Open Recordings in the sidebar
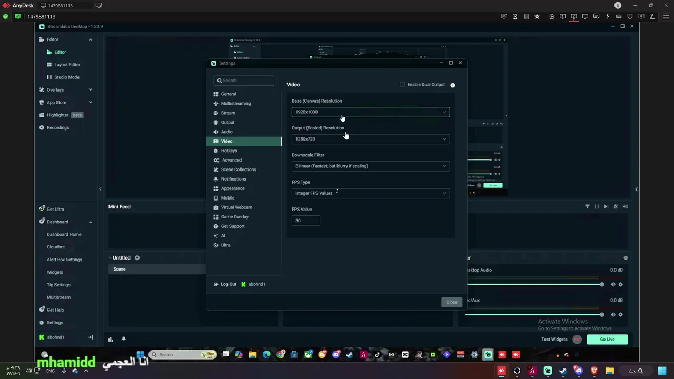Screen dimensions: 674x379 (x=54, y=128)
